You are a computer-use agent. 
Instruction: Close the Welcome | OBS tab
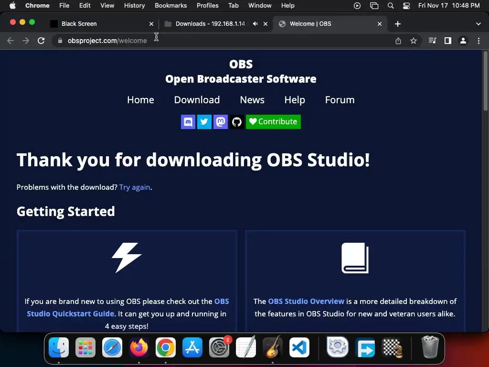click(x=380, y=24)
